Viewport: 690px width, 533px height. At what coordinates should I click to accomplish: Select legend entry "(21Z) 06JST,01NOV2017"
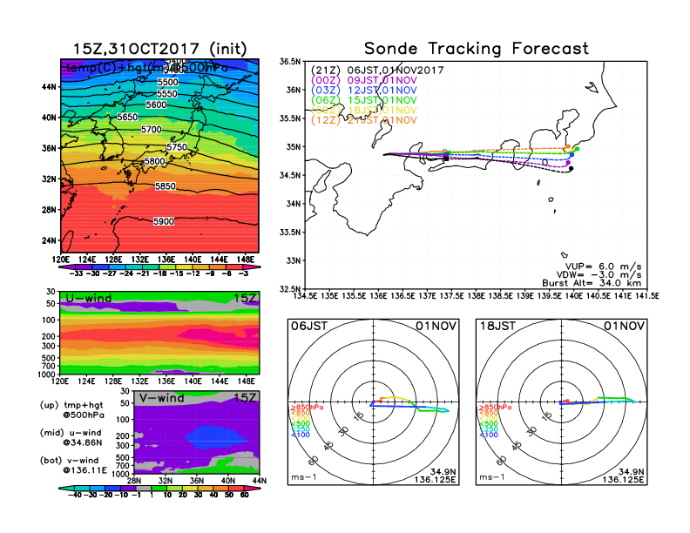(x=377, y=71)
